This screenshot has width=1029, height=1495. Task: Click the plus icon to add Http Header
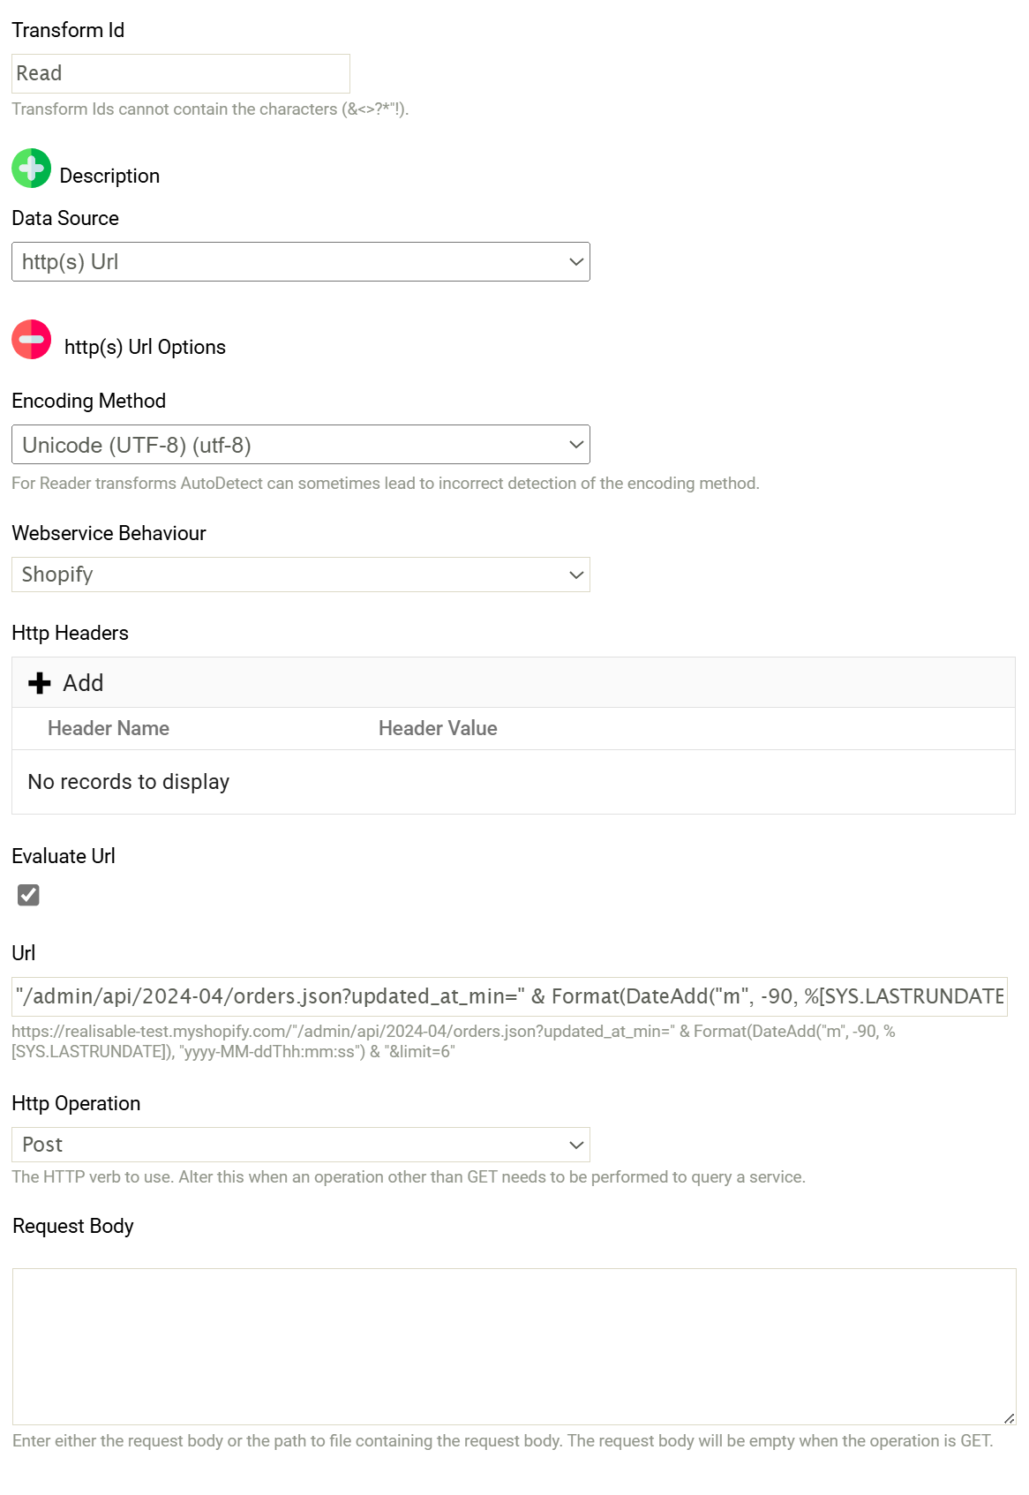pyautogui.click(x=40, y=683)
